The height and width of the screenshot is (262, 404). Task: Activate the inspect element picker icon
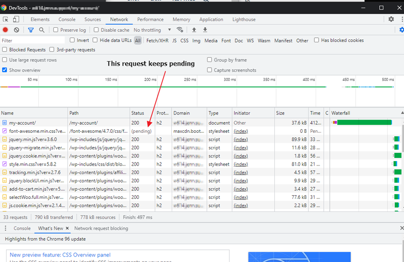pyautogui.click(x=6, y=19)
